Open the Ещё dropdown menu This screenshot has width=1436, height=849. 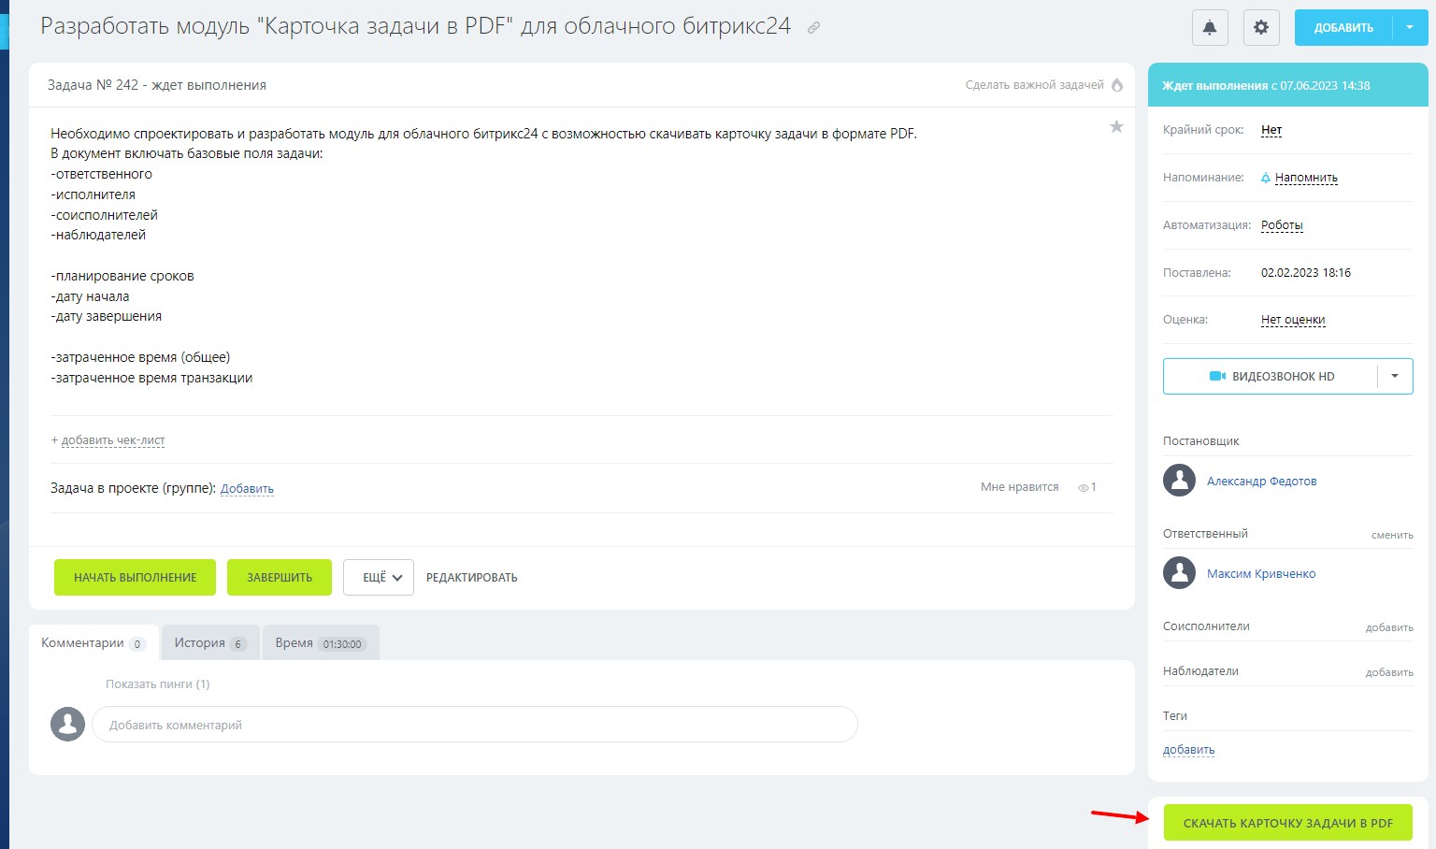tap(379, 578)
